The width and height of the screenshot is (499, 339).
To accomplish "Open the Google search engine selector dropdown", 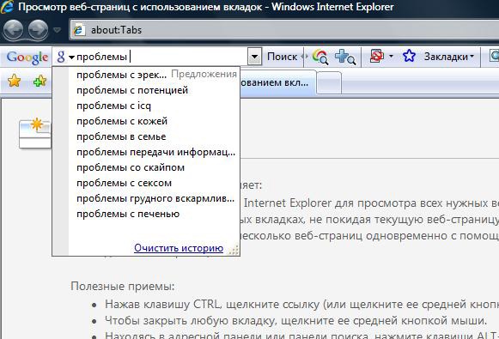I will [65, 57].
